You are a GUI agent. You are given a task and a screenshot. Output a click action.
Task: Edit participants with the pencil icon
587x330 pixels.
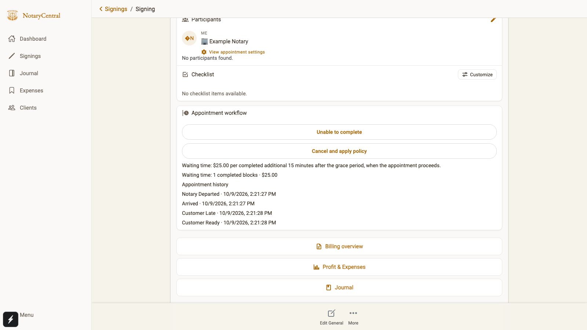click(x=493, y=20)
